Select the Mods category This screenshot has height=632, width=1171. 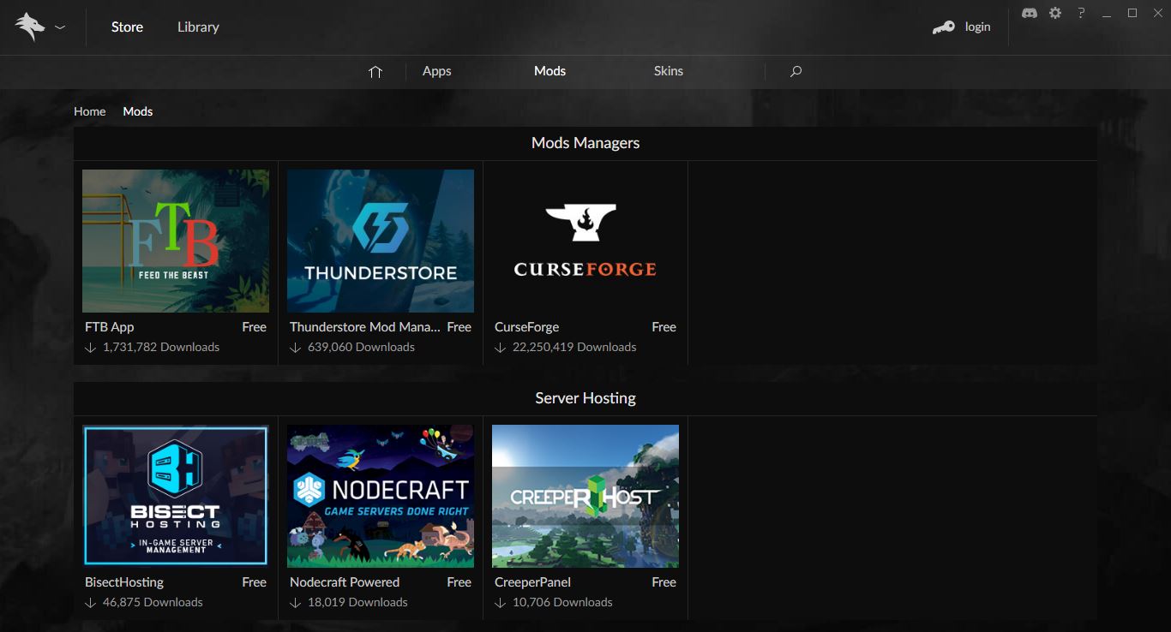549,71
